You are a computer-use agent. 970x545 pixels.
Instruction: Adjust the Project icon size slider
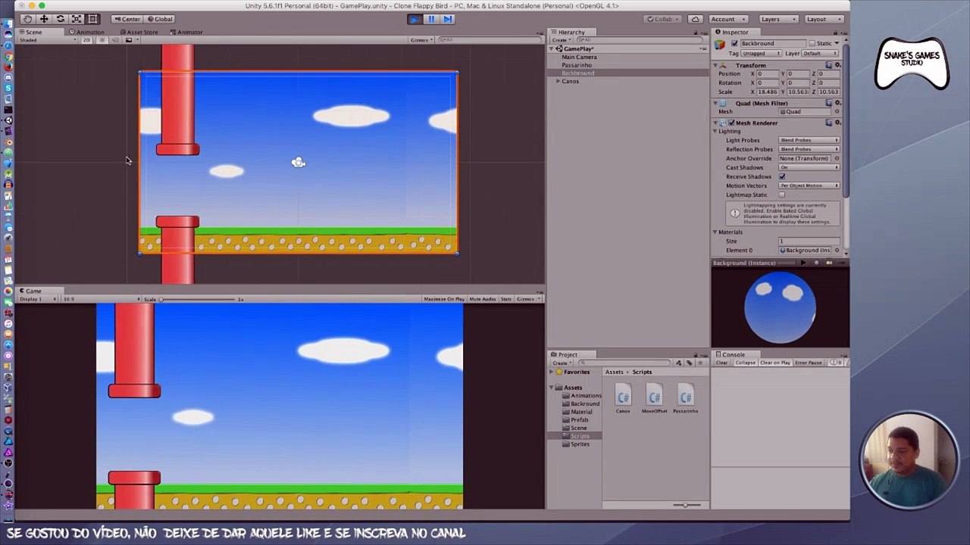[686, 505]
